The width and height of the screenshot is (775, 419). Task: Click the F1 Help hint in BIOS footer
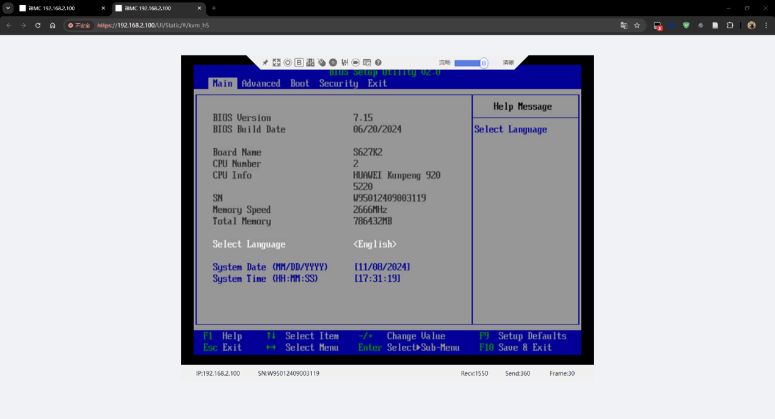pyautogui.click(x=223, y=336)
